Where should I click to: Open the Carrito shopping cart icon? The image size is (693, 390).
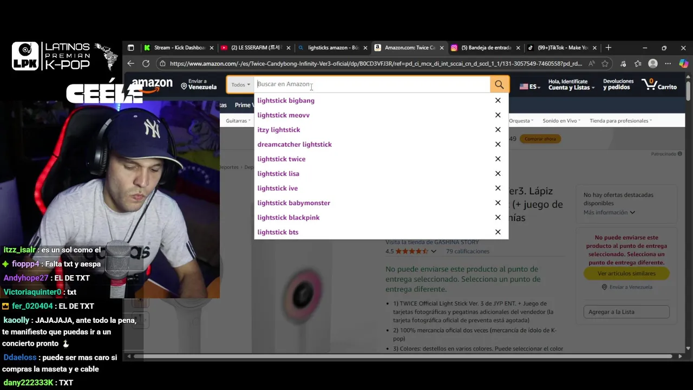pyautogui.click(x=659, y=84)
